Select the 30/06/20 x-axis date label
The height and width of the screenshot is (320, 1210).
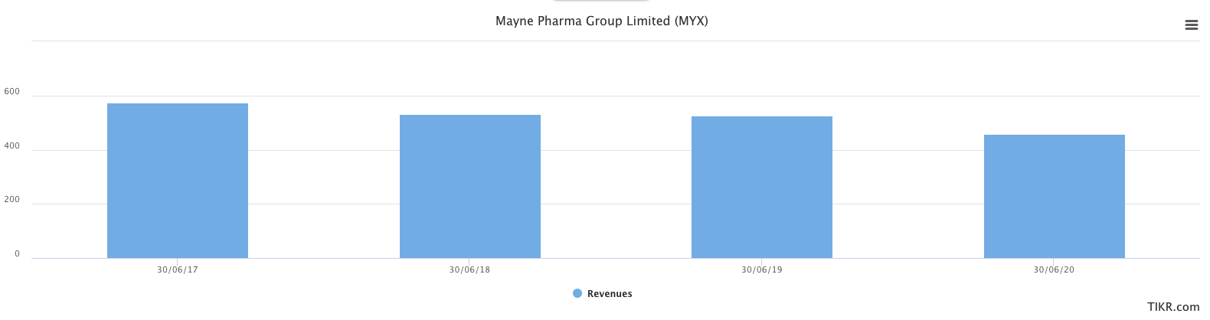(x=1055, y=270)
